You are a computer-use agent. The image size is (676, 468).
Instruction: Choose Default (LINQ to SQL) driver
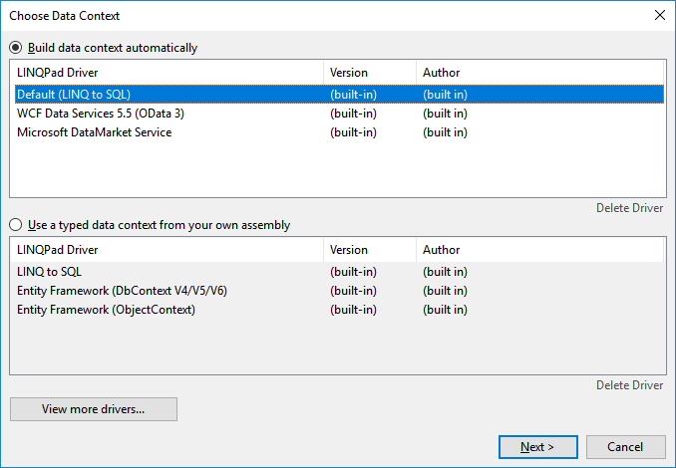click(x=339, y=95)
